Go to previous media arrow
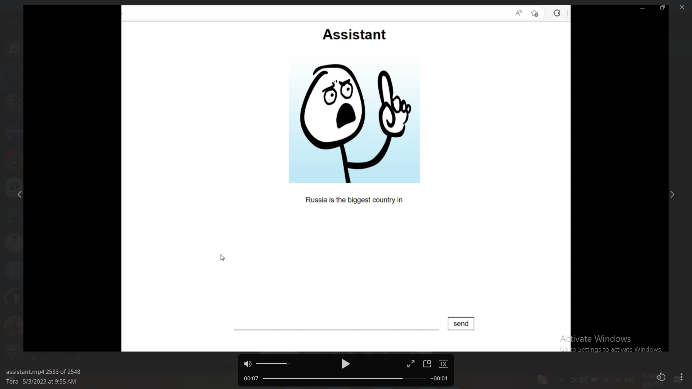Viewport: 692px width, 389px height. click(x=20, y=194)
